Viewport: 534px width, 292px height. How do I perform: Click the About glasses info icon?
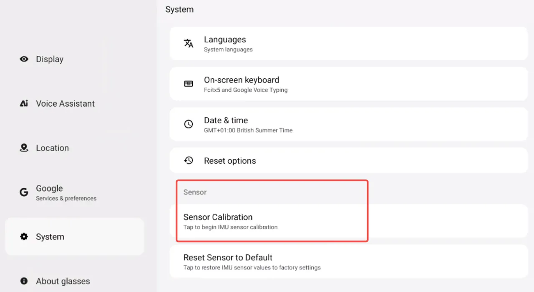(x=24, y=281)
